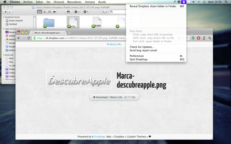
Task: Open the Marcadores menu
Action: tap(74, 2)
